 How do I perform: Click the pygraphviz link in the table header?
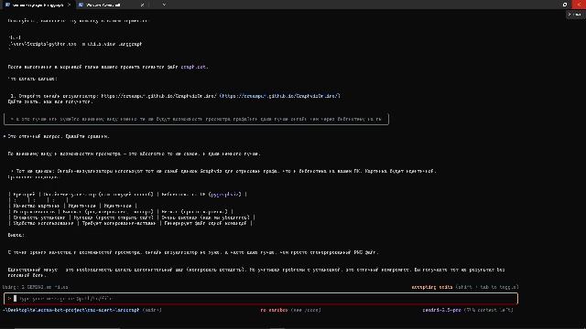[225, 195]
